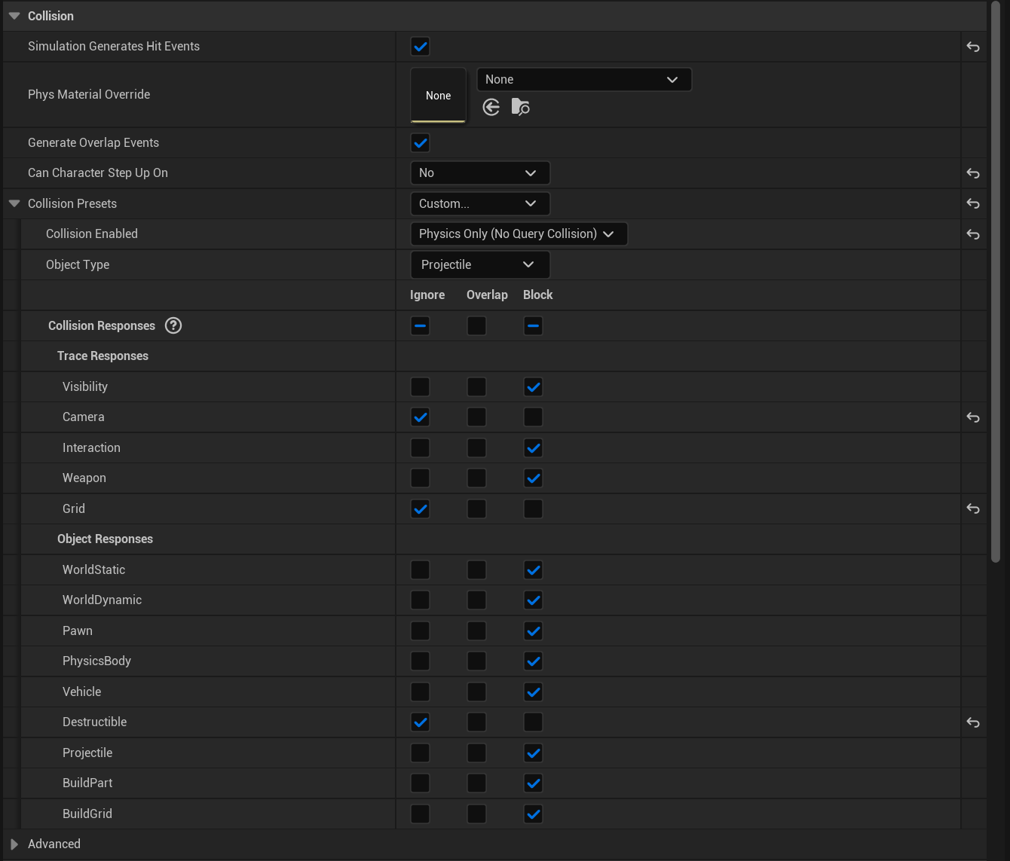Click the Collision Responses help question-mark icon

click(173, 325)
